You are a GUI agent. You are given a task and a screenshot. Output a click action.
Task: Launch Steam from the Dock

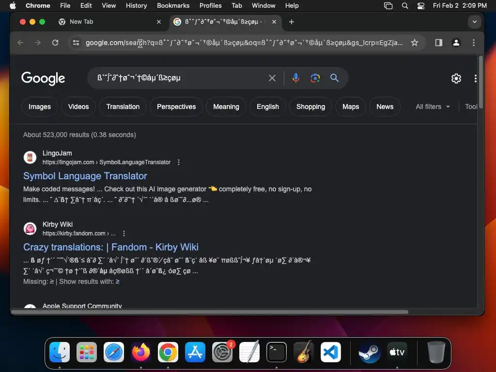(x=370, y=352)
